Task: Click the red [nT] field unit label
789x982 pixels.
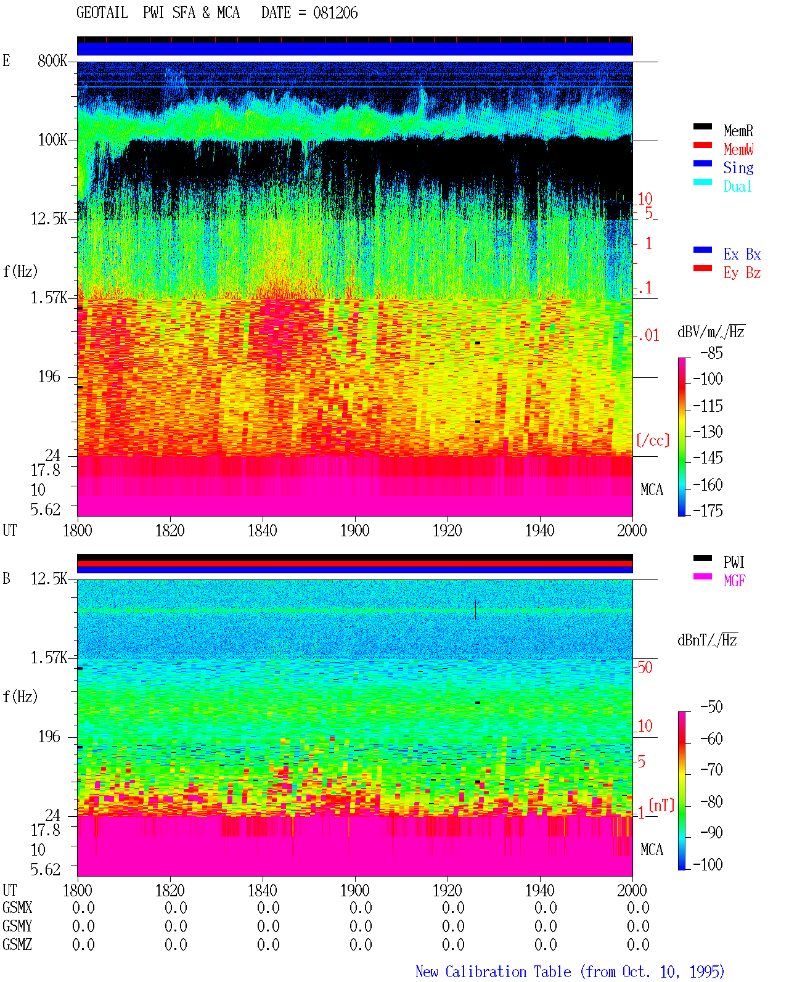Action: coord(662,805)
